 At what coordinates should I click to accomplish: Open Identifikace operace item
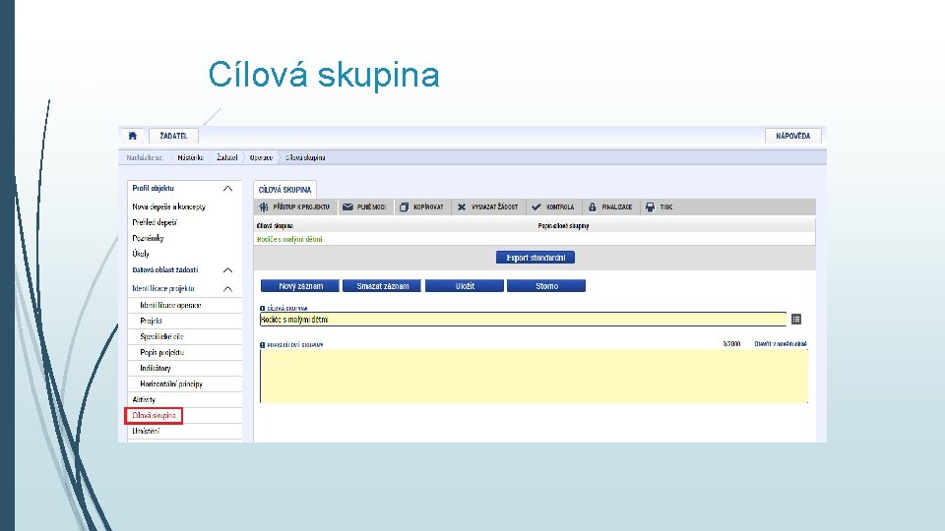pyautogui.click(x=170, y=305)
